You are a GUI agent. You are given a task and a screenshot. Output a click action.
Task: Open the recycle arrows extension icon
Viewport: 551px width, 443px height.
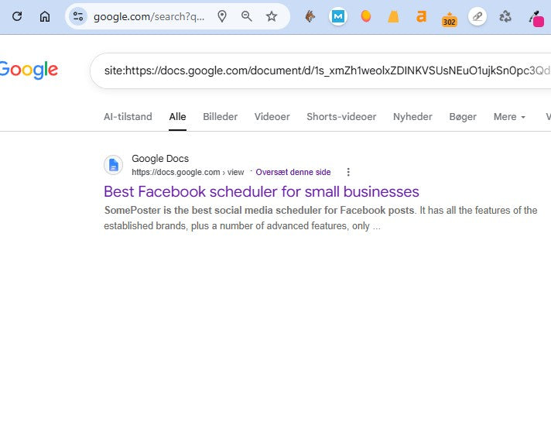tap(505, 16)
